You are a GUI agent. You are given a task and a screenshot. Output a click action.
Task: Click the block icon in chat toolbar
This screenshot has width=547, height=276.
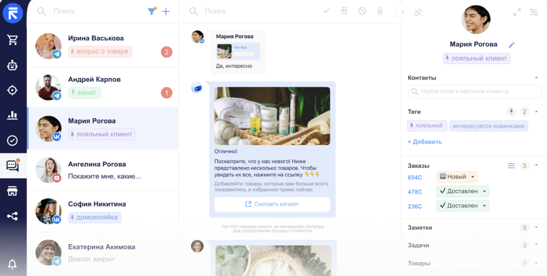[x=362, y=11]
